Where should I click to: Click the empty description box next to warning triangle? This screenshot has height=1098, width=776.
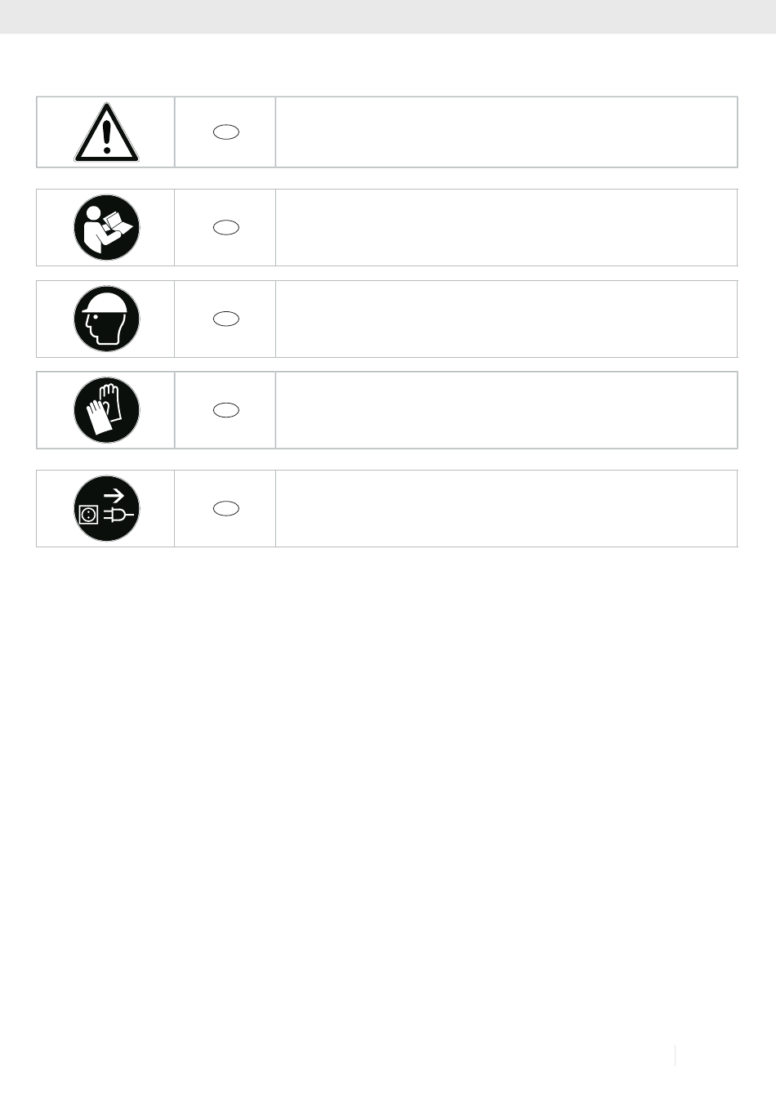506,132
